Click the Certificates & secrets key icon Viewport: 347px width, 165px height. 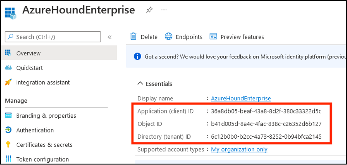coord(8,145)
